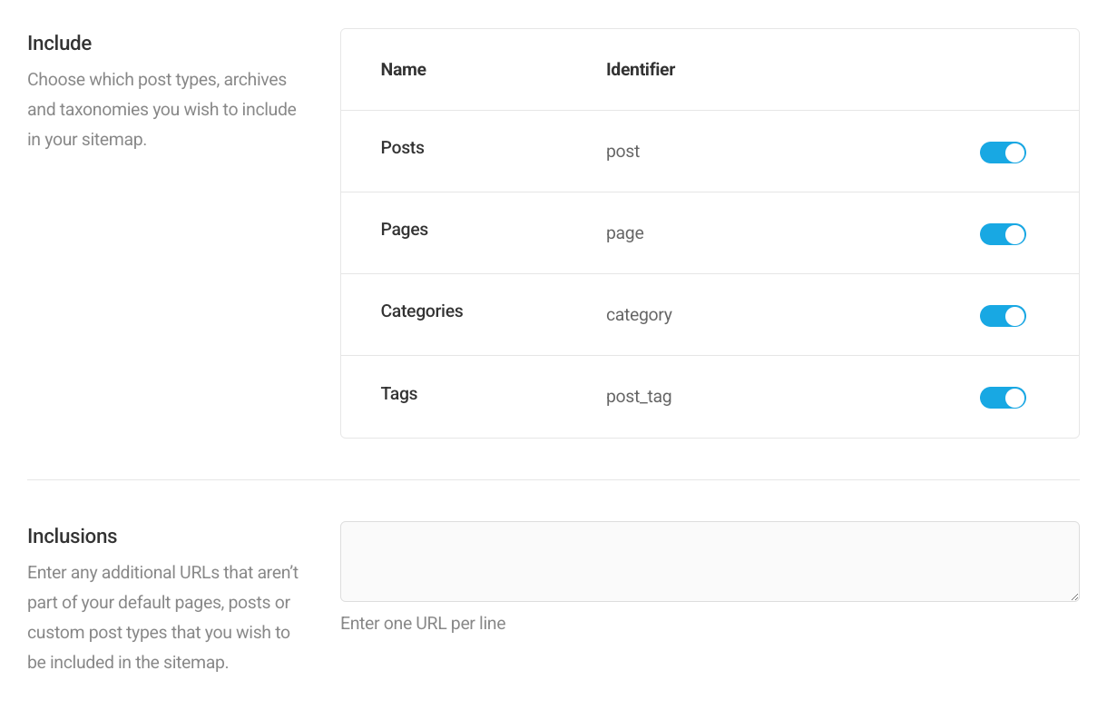Click the Include section heading
This screenshot has width=1107, height=710.
(60, 43)
